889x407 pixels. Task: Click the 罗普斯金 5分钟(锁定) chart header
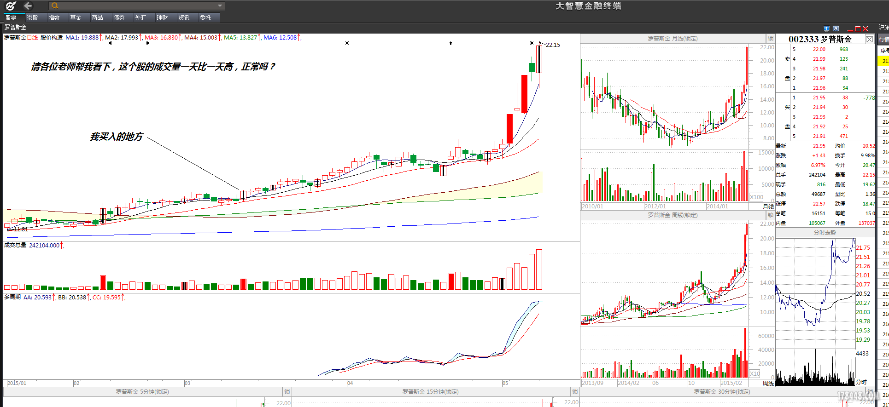click(x=142, y=392)
